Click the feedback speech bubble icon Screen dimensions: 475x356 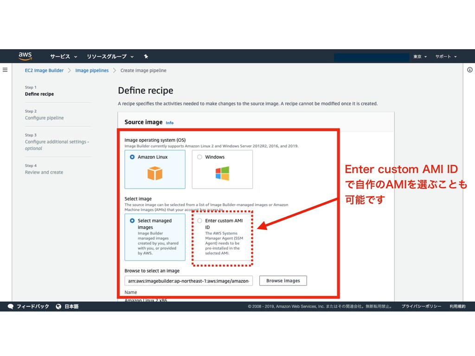click(11, 306)
